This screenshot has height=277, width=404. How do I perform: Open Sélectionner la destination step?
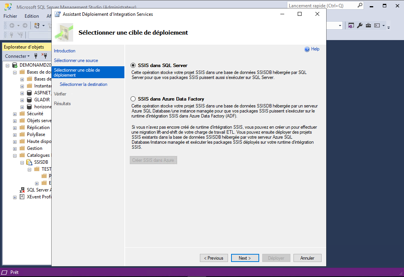[83, 84]
